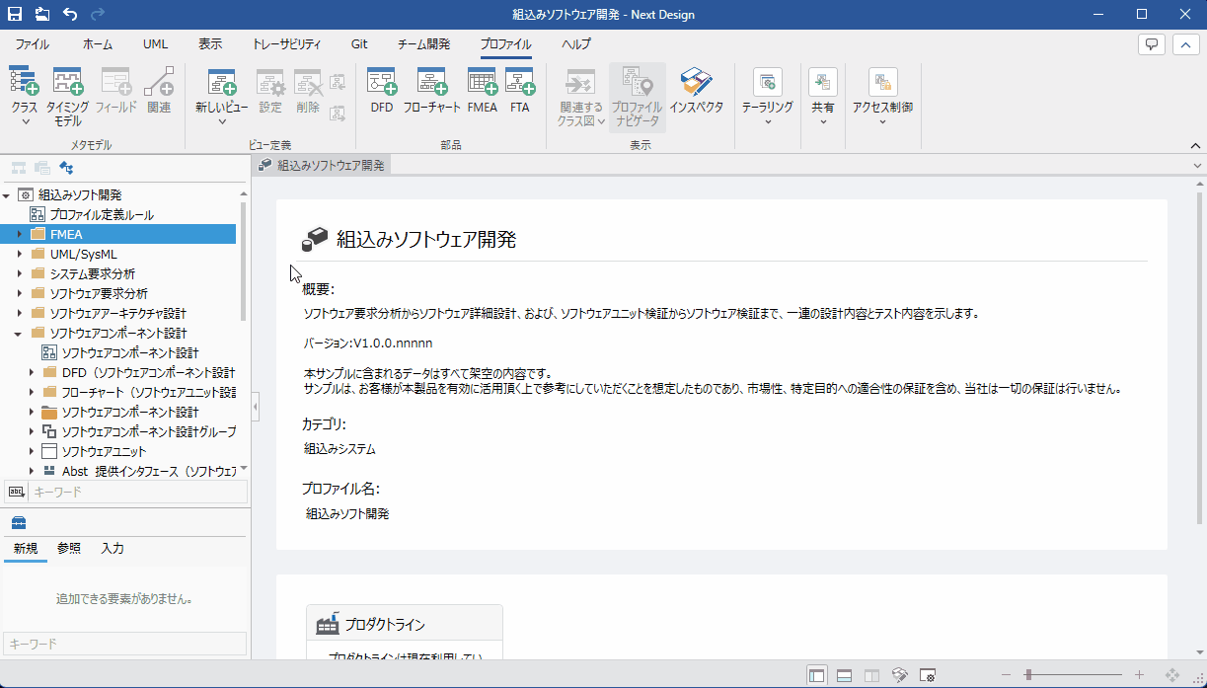The height and width of the screenshot is (688, 1207).
Task: Click the feedback speech-bubble icon
Action: (1151, 44)
